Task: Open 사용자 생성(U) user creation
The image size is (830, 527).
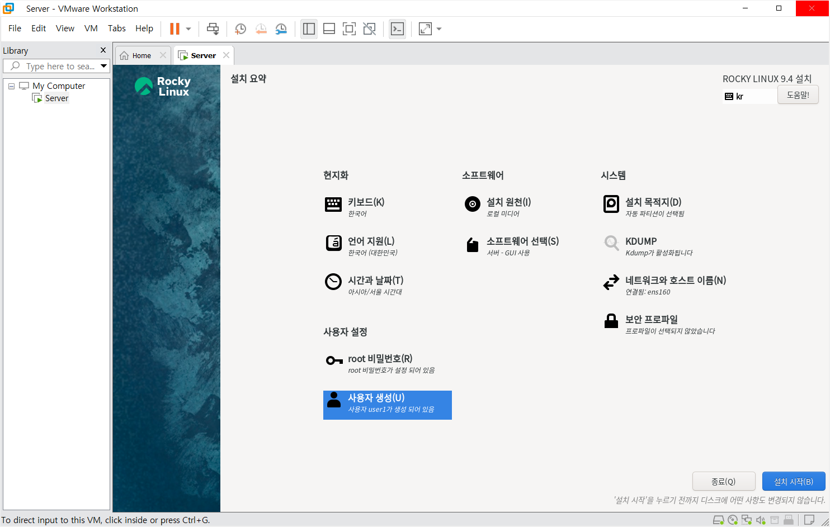Action: point(388,405)
